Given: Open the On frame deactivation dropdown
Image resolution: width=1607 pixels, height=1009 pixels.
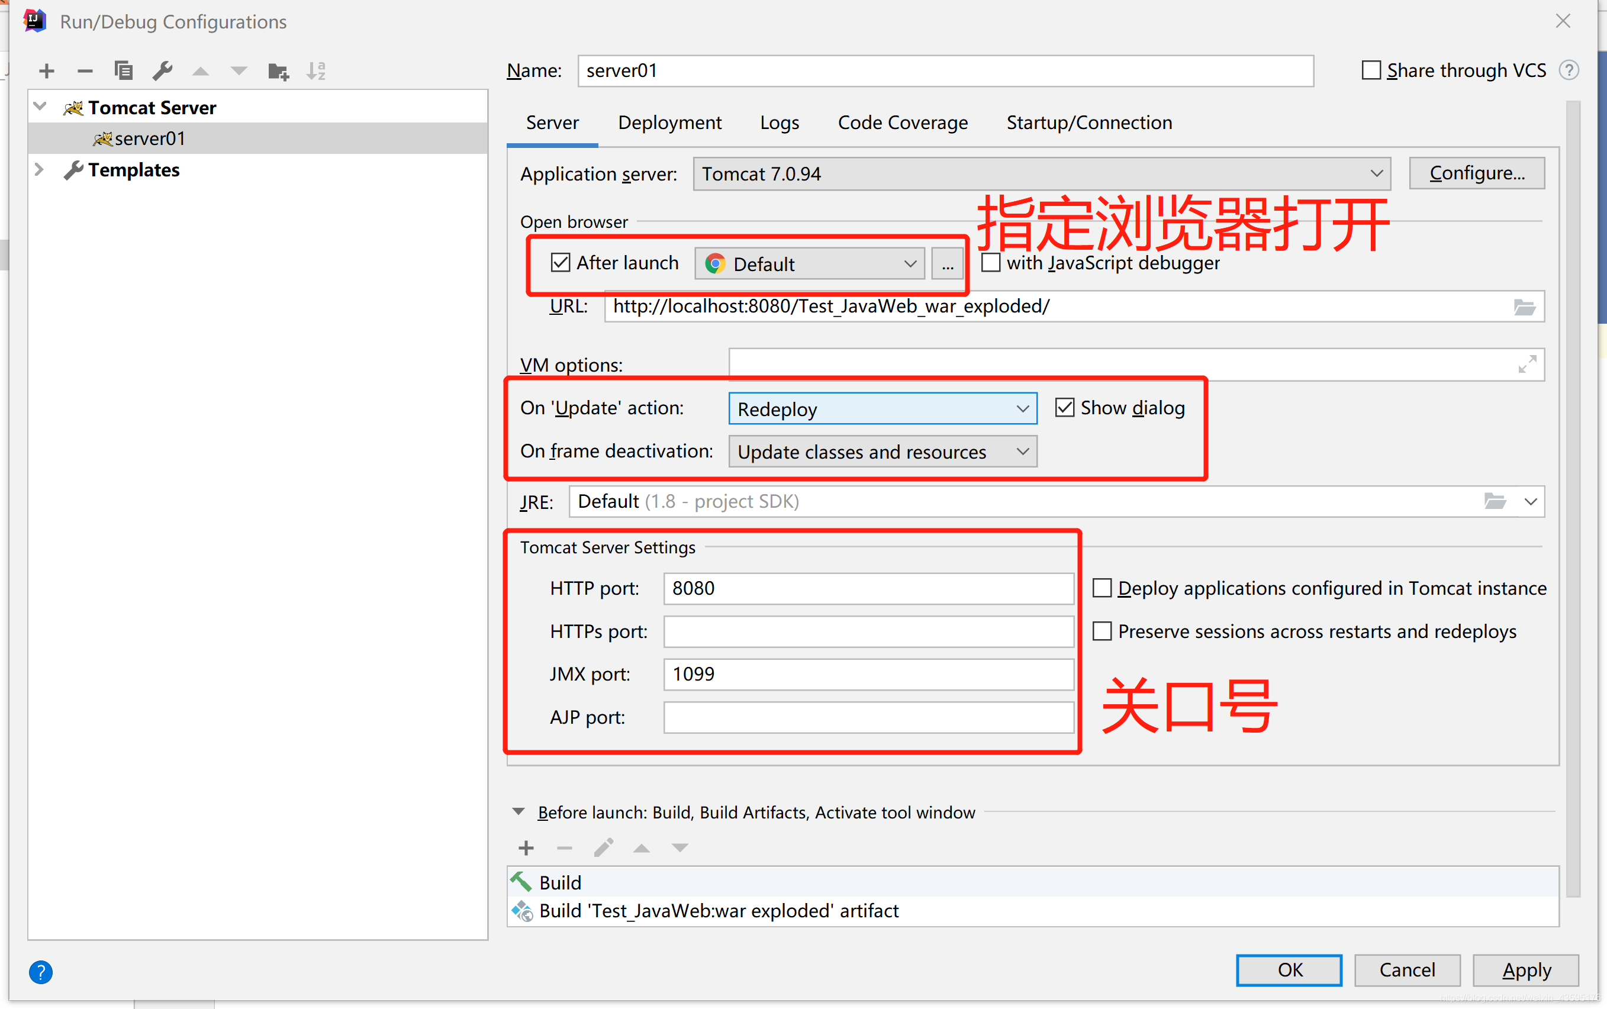Looking at the screenshot, I should click(x=883, y=452).
